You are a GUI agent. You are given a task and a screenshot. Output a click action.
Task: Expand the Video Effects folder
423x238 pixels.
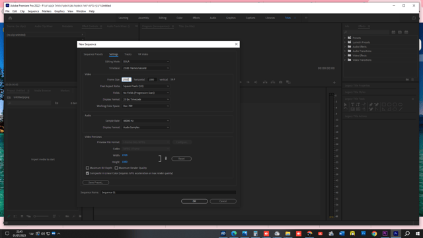(x=345, y=56)
